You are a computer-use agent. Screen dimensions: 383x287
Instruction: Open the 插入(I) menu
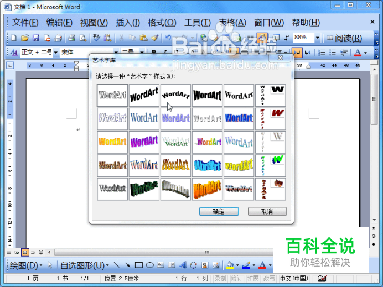[128, 23]
